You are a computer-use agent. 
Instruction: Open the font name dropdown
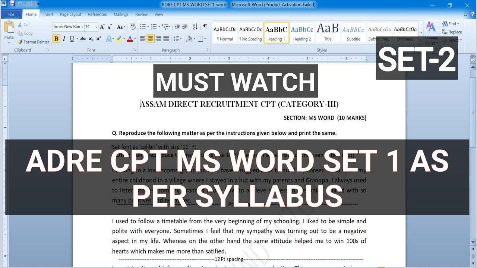pos(82,27)
